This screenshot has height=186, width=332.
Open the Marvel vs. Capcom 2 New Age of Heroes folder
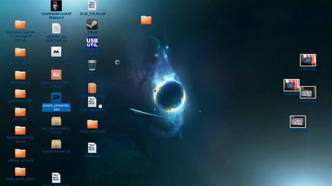click(x=20, y=25)
